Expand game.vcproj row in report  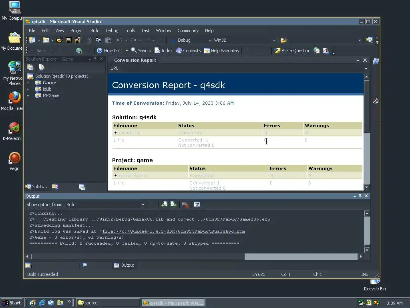(115, 176)
